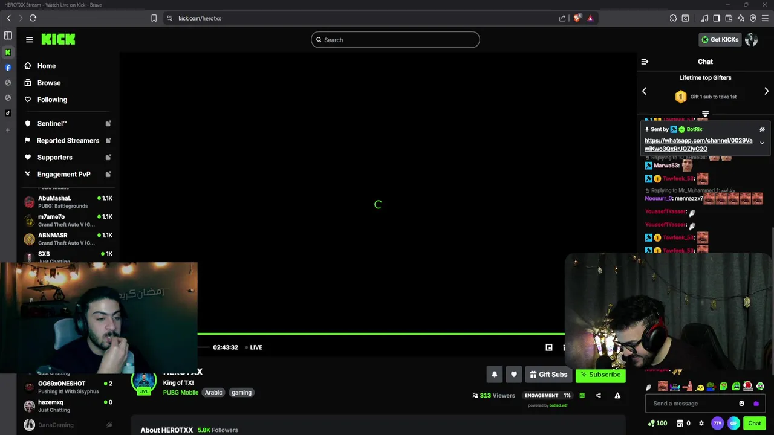Click the green Subscribe button
Screen dimensions: 774x435
(600, 375)
